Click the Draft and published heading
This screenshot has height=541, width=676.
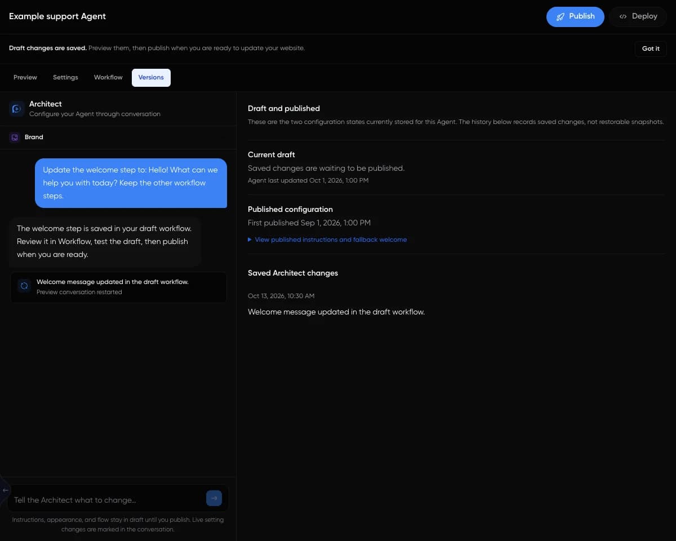click(x=284, y=108)
